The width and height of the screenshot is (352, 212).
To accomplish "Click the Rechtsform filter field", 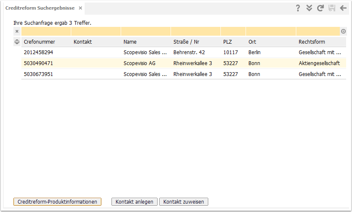I will [318, 31].
